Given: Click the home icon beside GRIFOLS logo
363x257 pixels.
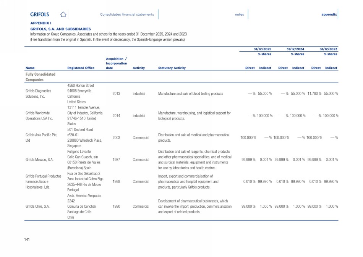Looking at the screenshot, I should coord(63,15).
